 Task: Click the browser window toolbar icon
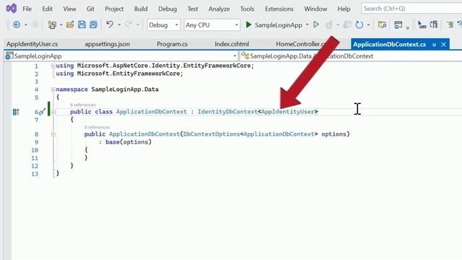pyautogui.click(x=398, y=25)
